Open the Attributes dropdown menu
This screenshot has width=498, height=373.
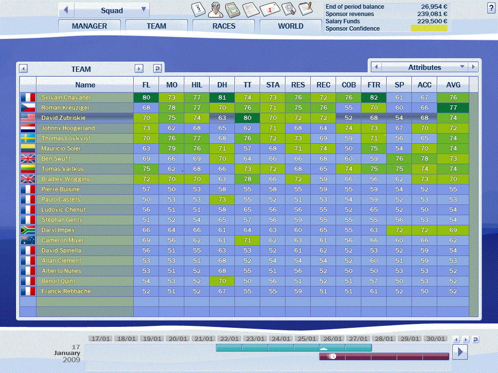point(462,67)
